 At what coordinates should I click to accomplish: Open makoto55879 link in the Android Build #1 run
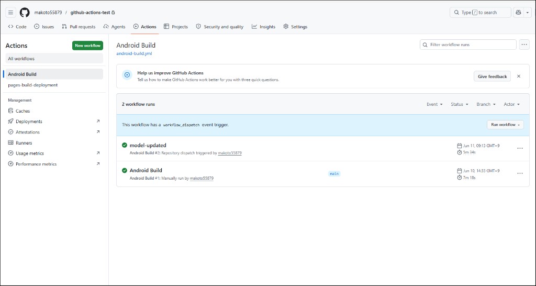(202, 178)
